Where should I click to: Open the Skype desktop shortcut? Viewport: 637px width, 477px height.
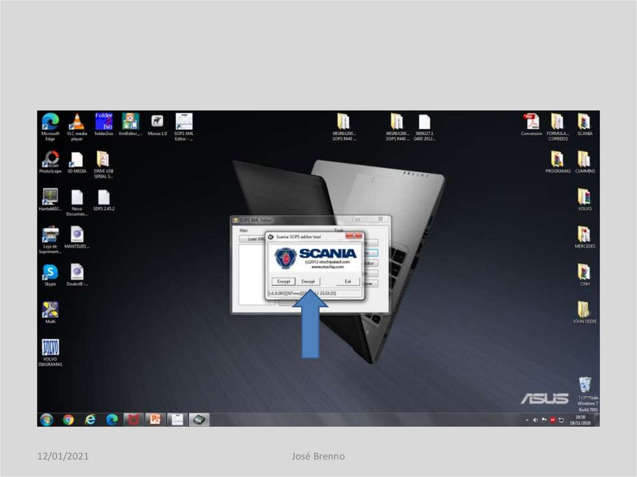click(x=50, y=272)
